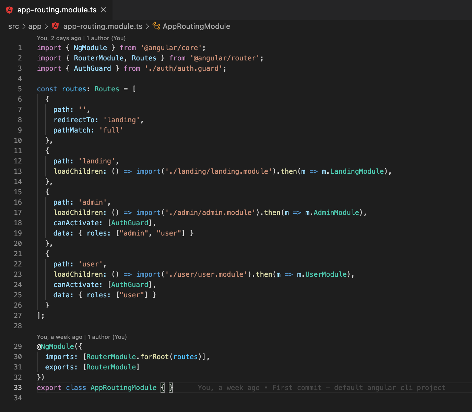Image resolution: width=472 pixels, height=412 pixels.
Task: Open the AppRoutingModule breadcrumb symbol
Action: [x=197, y=26]
